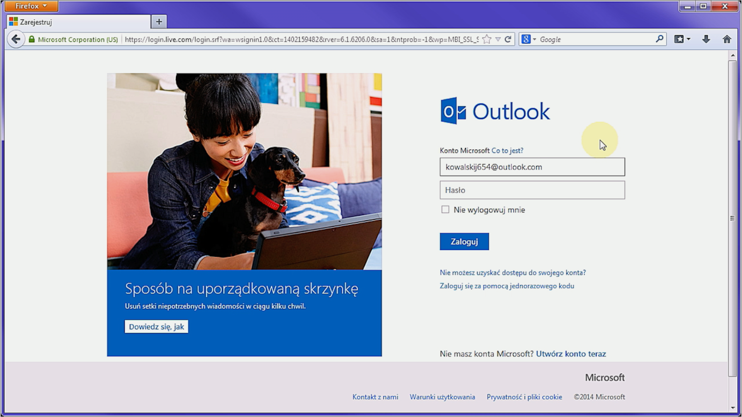Bookmark this page with the star icon
742x417 pixels.
pyautogui.click(x=487, y=39)
